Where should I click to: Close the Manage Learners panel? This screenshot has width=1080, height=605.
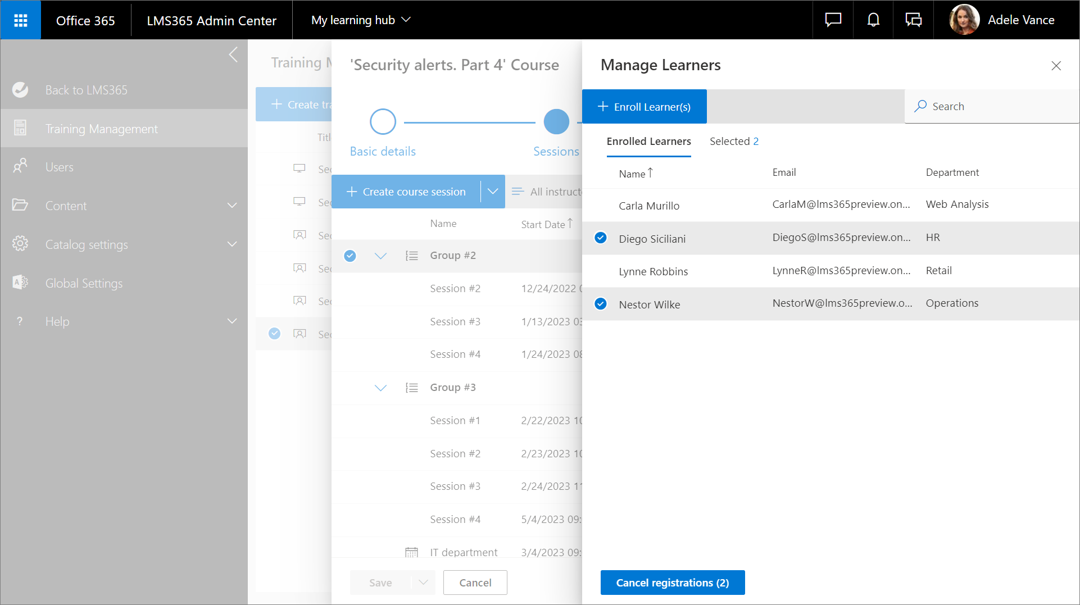click(1056, 66)
